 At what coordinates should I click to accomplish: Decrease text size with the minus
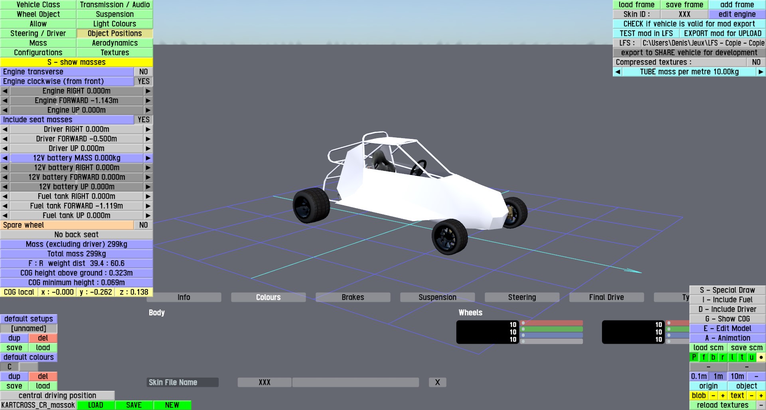751,396
